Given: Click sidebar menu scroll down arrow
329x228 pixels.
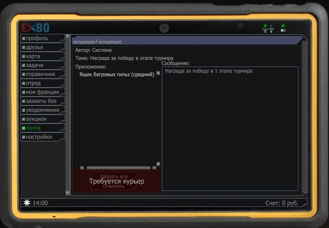Looking at the screenshot, I should (67, 192).
